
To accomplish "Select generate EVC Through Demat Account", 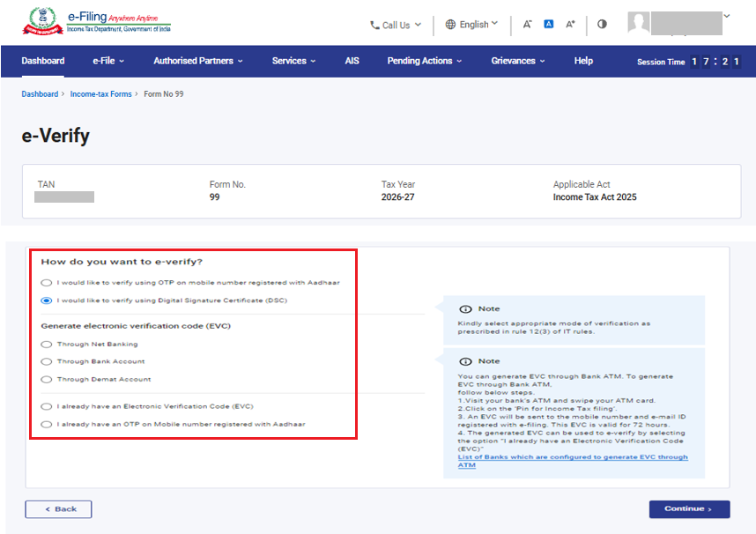I will click(47, 379).
